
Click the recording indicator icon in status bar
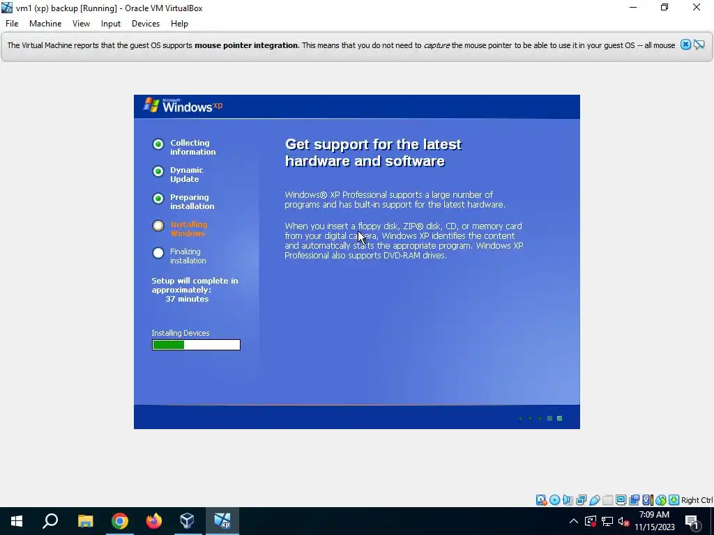tap(634, 500)
